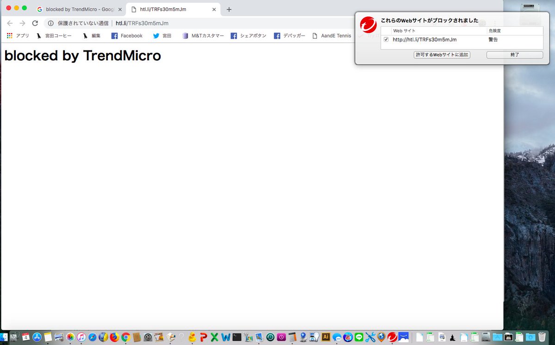
Task: Open Word from the dock
Action: point(226,337)
